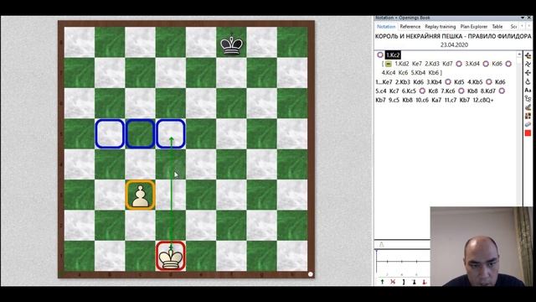
Task: Jump to move 4.Kb5
Action: 475,82
